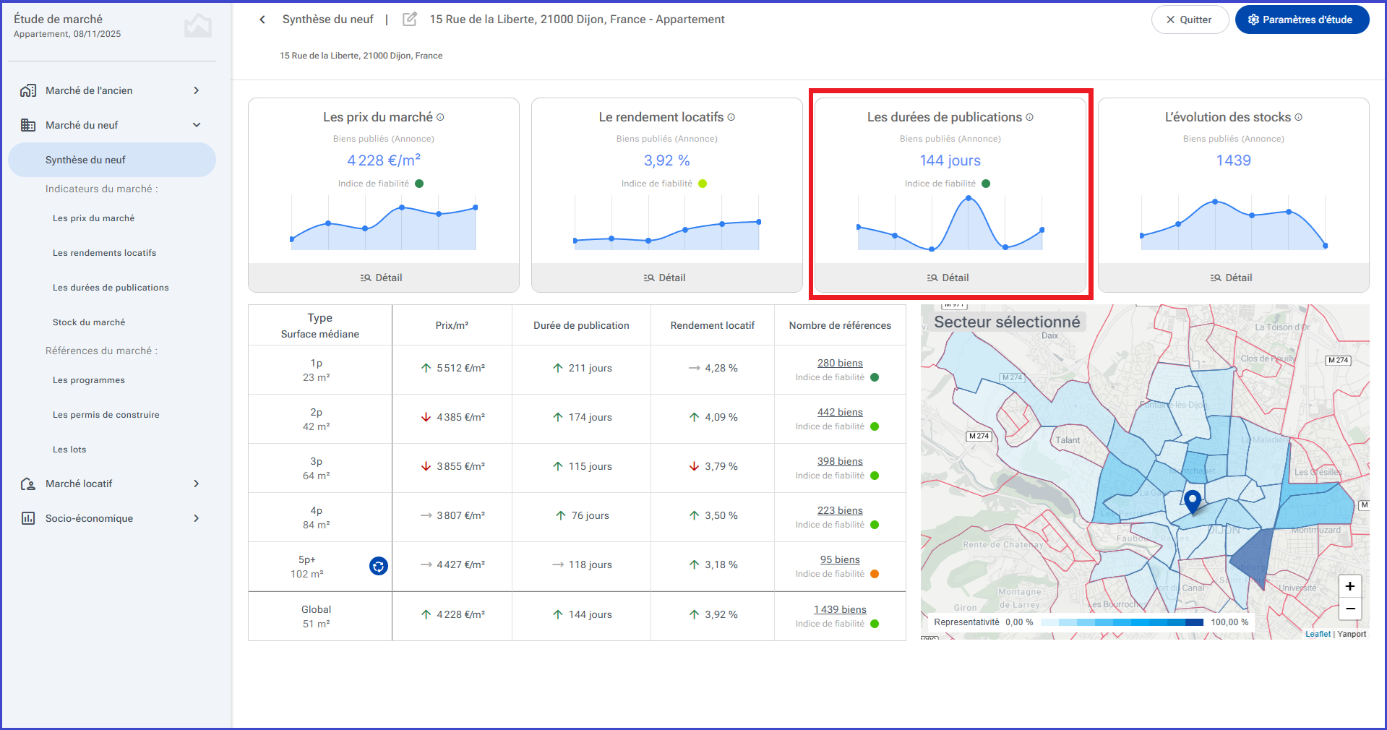
Task: Select Stock du marché sidebar item
Action: coord(89,322)
